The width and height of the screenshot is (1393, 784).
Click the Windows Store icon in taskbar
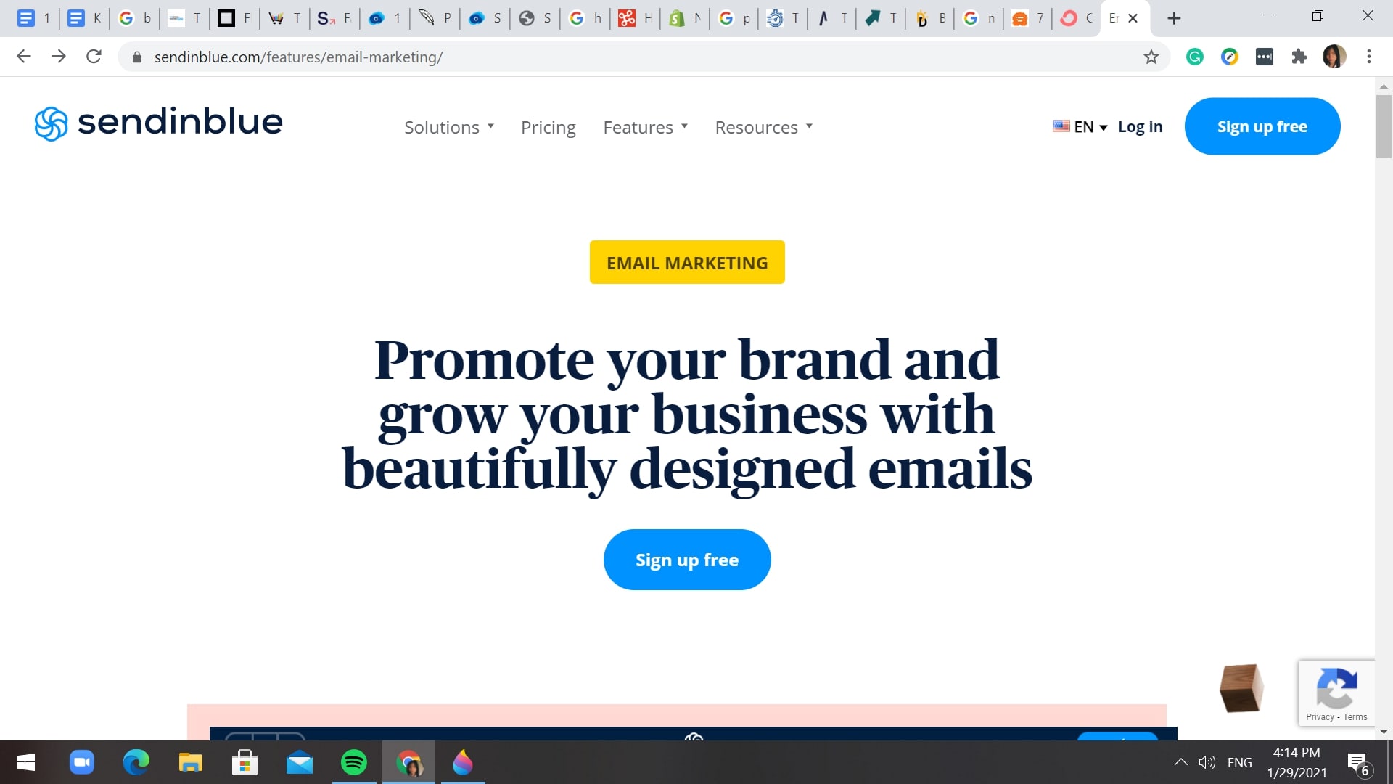(x=246, y=763)
